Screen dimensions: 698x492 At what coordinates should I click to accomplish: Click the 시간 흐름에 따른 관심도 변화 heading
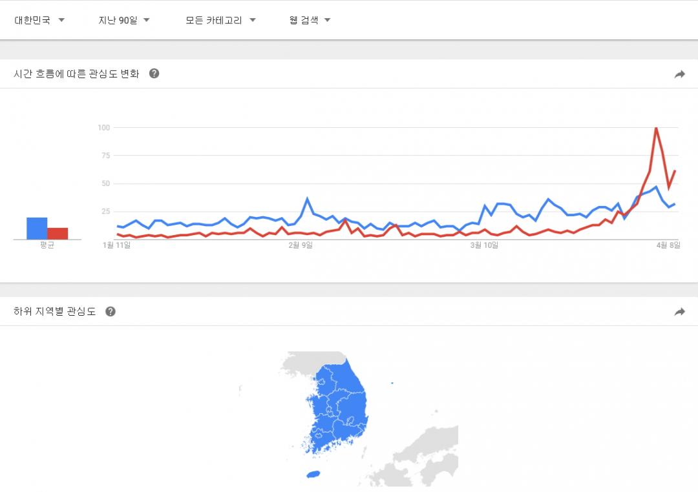[76, 74]
